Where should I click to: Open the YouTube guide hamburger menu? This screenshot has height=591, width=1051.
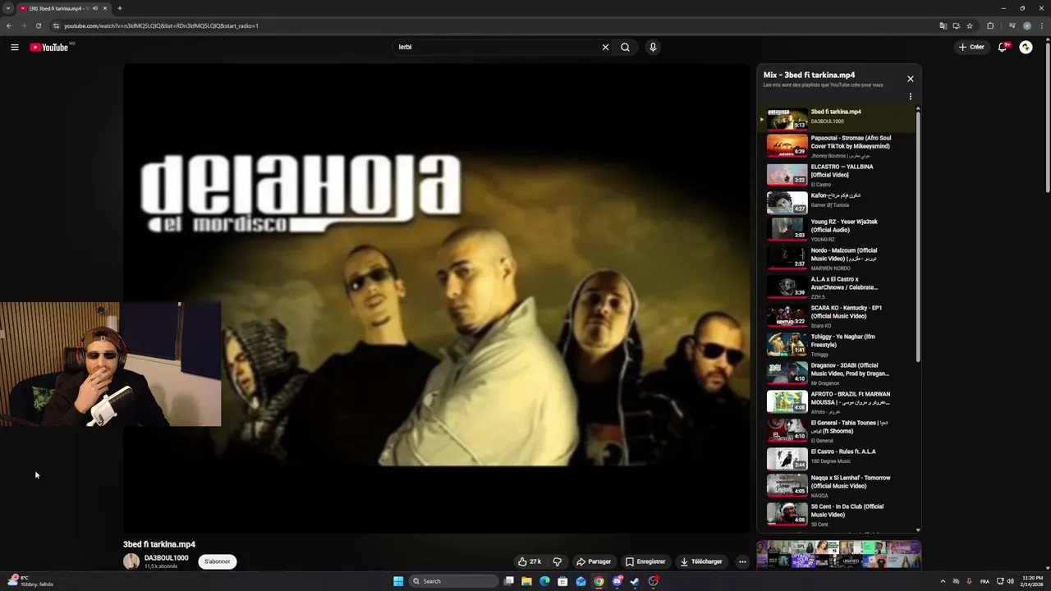pyautogui.click(x=14, y=47)
